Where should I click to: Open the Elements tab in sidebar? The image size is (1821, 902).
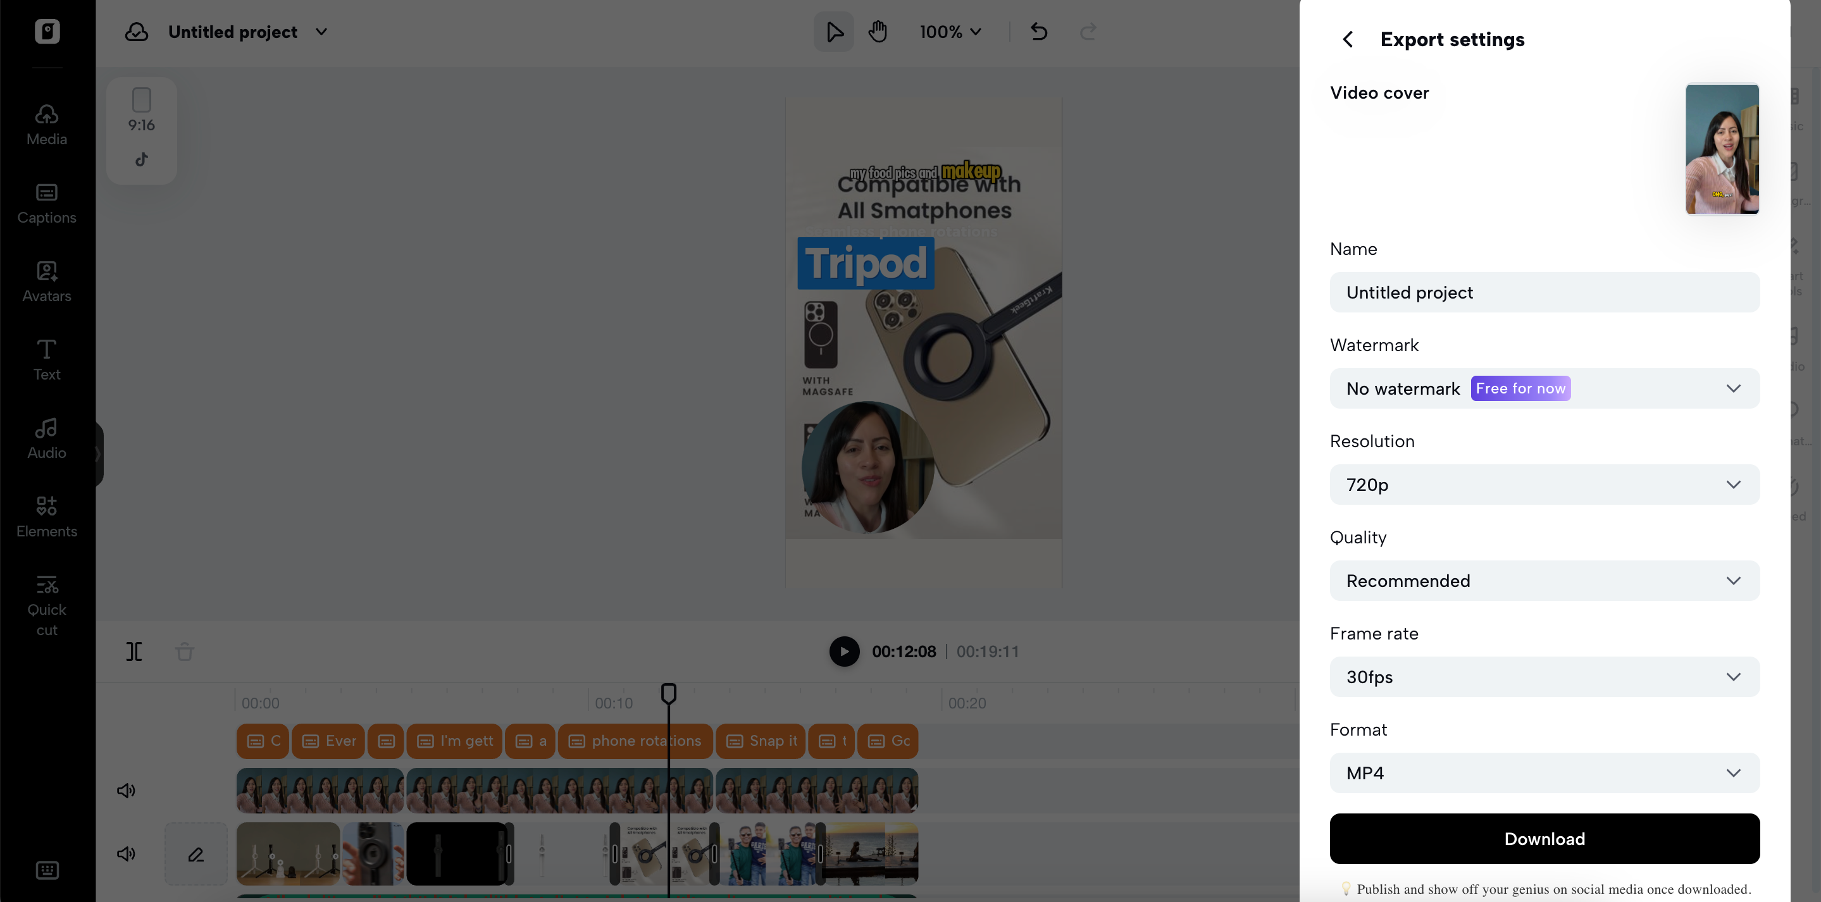tap(47, 517)
